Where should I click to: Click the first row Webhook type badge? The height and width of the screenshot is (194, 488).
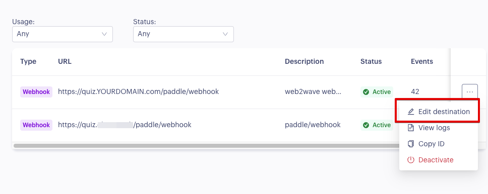coord(36,92)
